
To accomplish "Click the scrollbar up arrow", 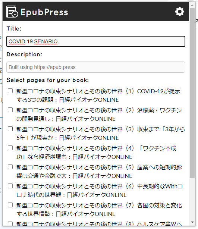I will (x=192, y=5).
